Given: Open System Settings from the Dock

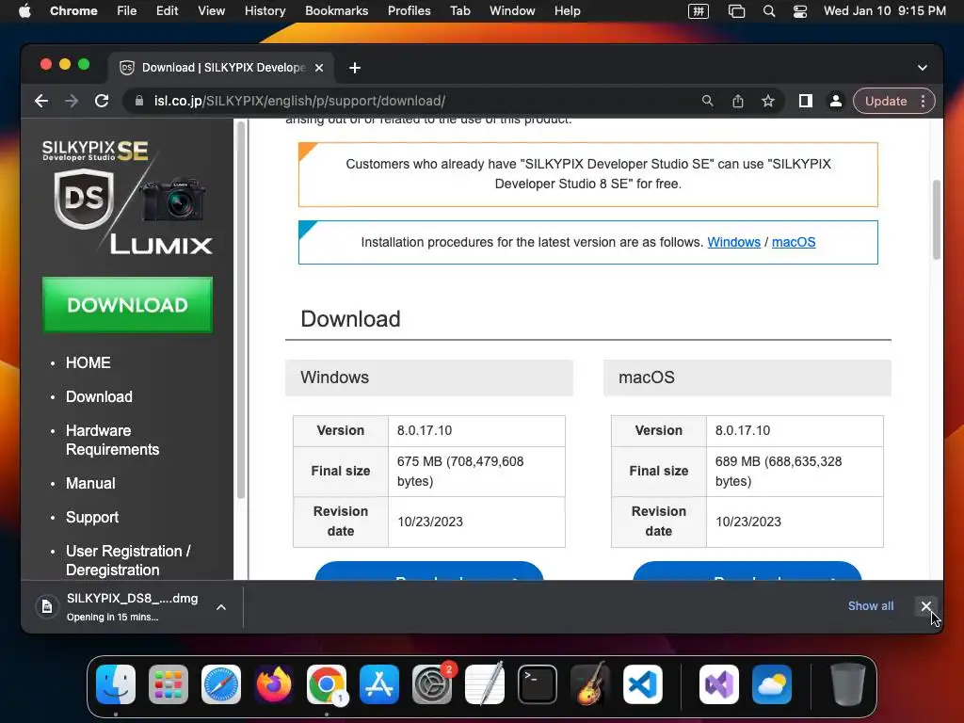Looking at the screenshot, I should click(x=431, y=684).
